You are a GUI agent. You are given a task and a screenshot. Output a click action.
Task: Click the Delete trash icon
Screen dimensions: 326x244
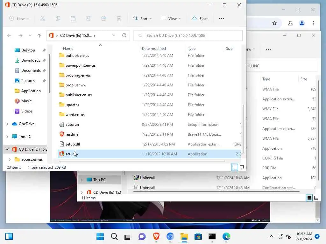coord(119,19)
